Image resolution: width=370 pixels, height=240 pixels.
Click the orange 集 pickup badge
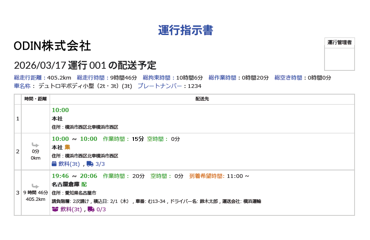[x=67, y=147]
